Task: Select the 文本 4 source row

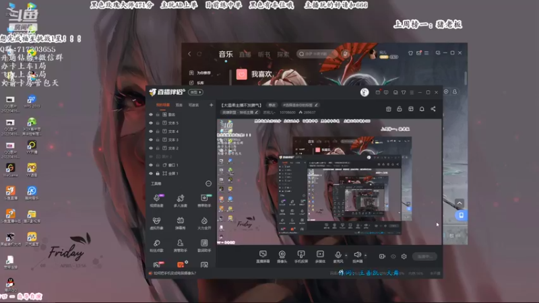Action: (181, 131)
